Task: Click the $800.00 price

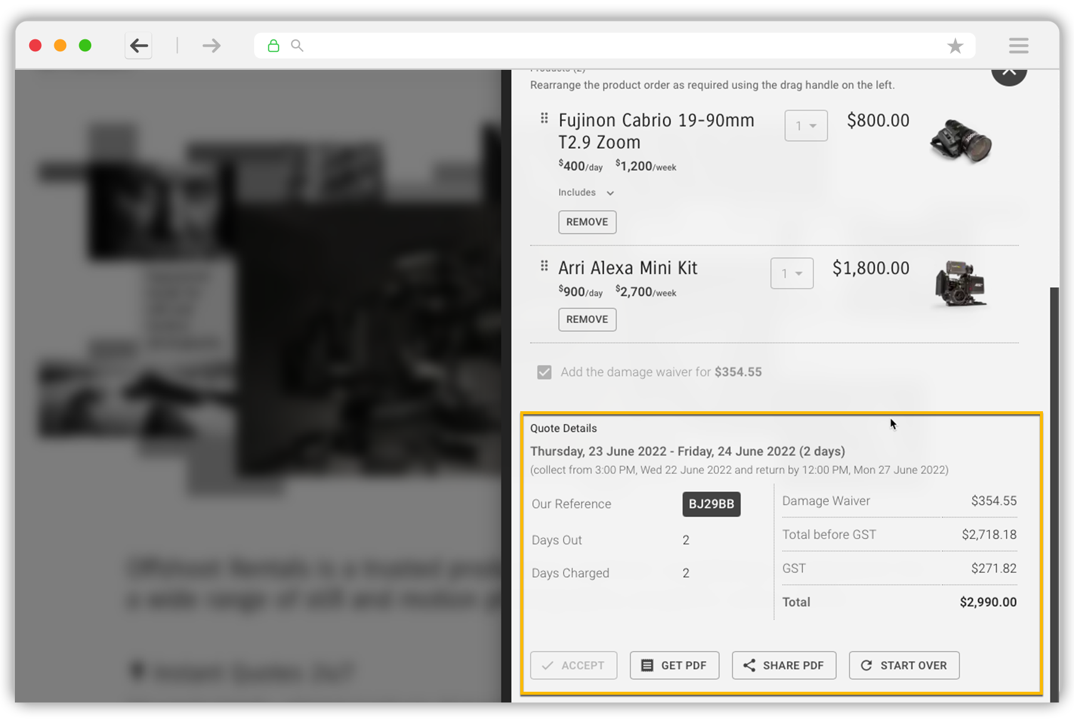Action: click(878, 121)
